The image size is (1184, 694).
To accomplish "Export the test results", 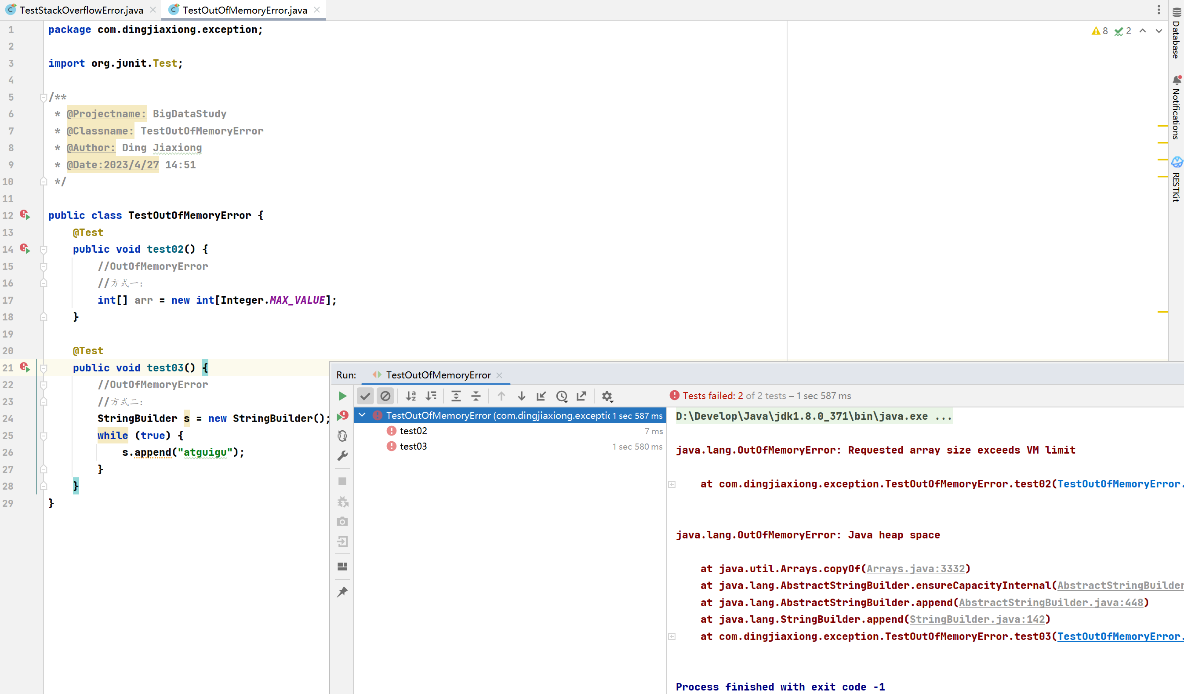I will click(x=581, y=396).
